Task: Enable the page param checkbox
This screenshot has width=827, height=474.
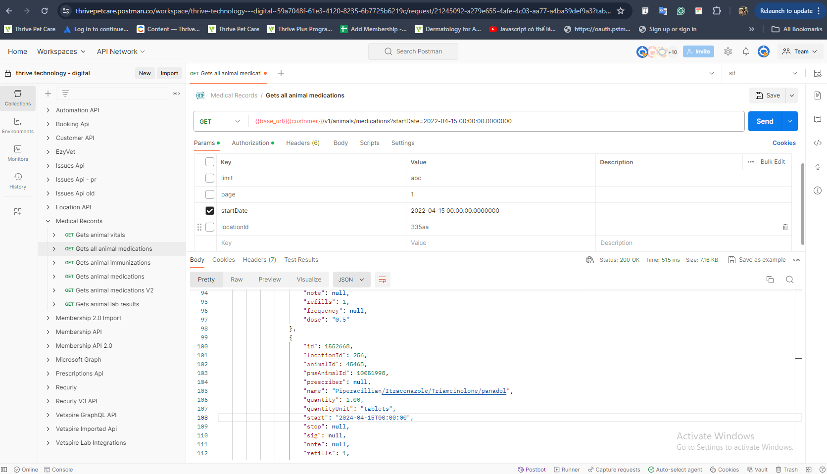Action: (210, 194)
